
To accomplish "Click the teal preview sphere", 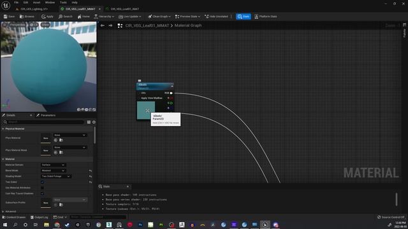I will click(x=48, y=67).
